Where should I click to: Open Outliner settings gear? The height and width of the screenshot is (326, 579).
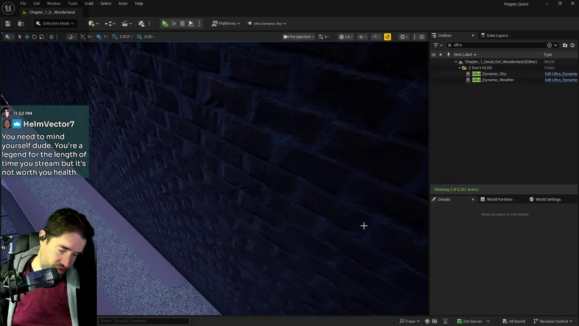[x=572, y=45]
